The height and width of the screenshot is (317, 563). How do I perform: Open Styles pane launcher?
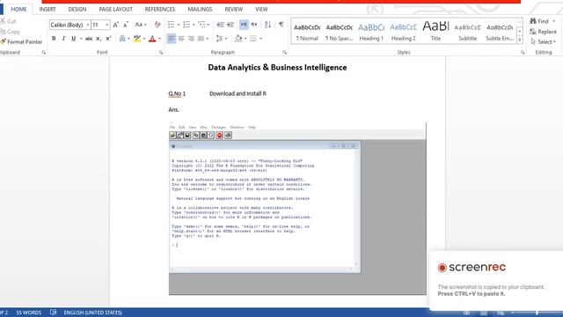523,53
